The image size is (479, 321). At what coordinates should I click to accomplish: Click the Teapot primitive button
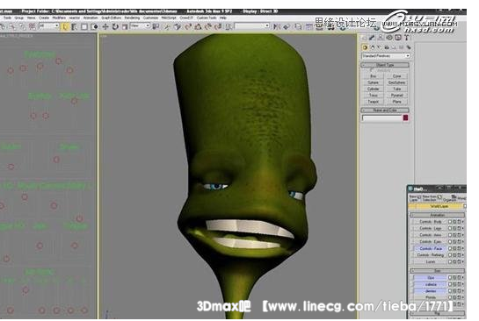pos(373,102)
